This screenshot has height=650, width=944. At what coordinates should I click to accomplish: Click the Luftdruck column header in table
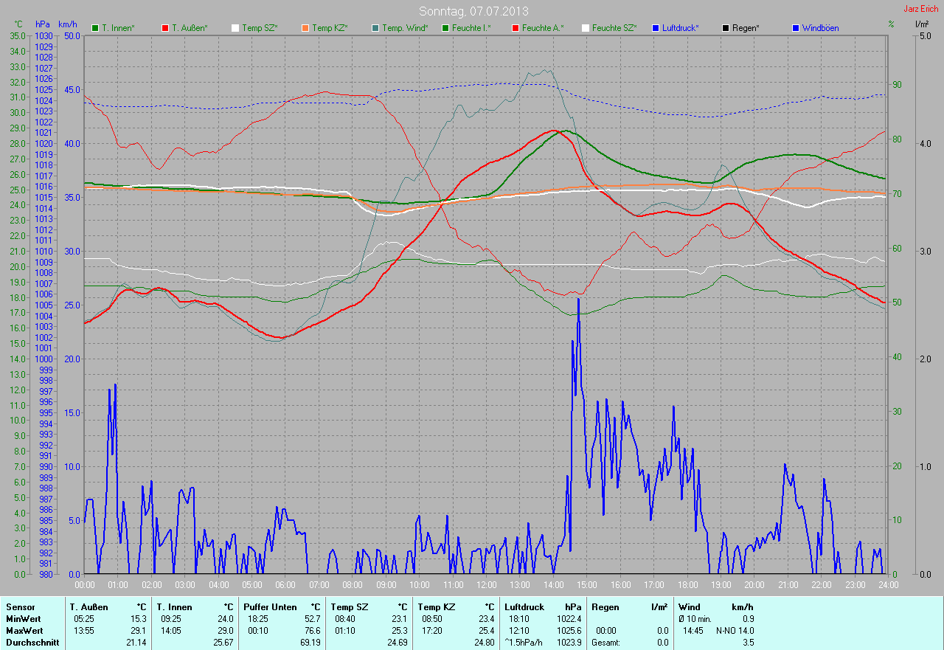[x=524, y=606]
